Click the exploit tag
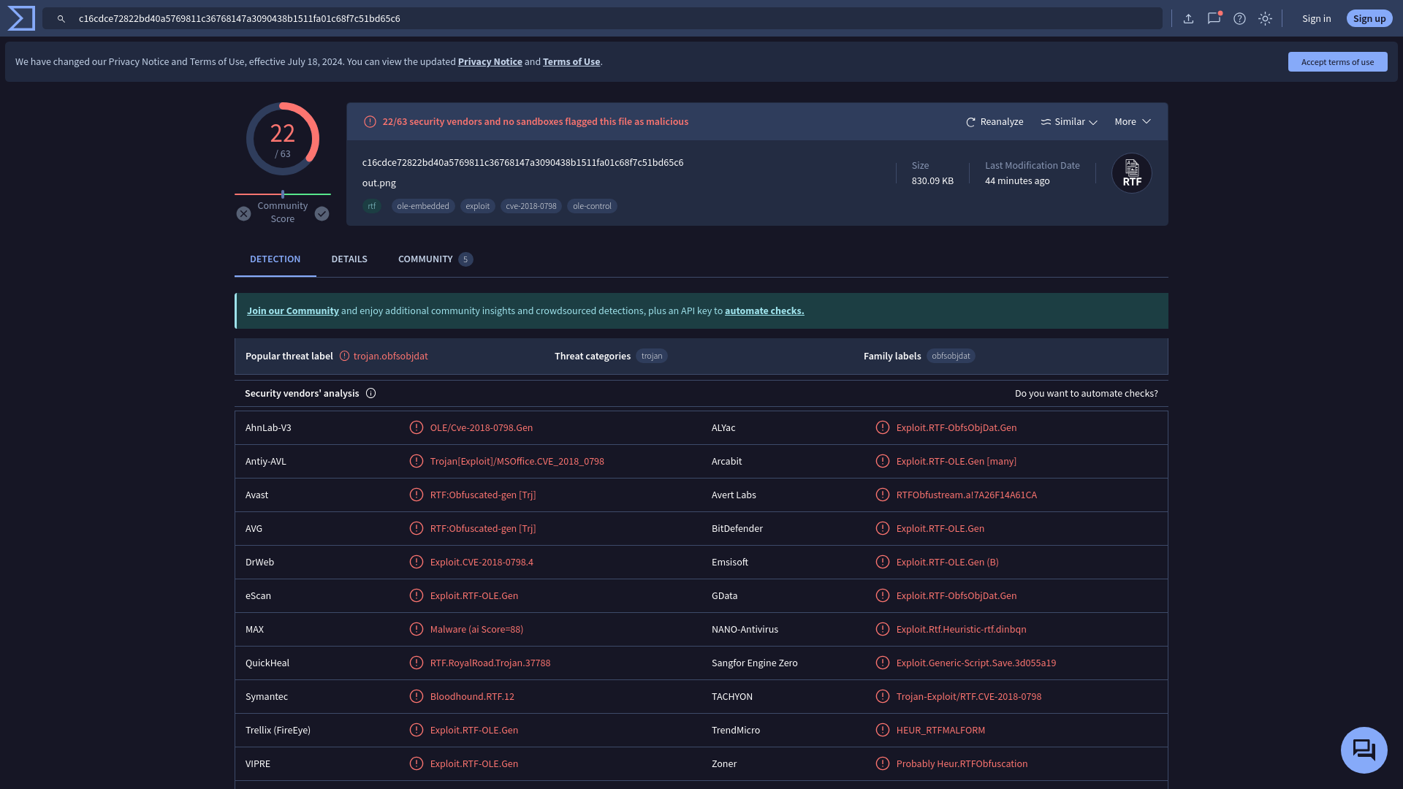Screen dimensions: 1403x789 (x=477, y=207)
